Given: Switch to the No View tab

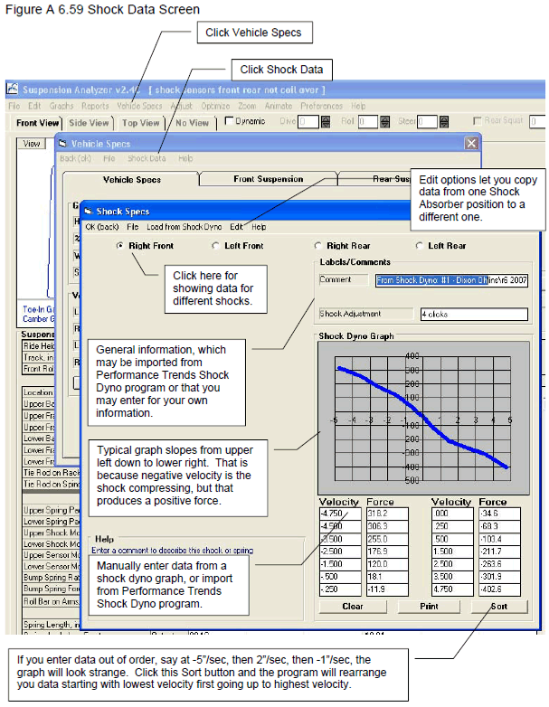Looking at the screenshot, I should (x=192, y=123).
